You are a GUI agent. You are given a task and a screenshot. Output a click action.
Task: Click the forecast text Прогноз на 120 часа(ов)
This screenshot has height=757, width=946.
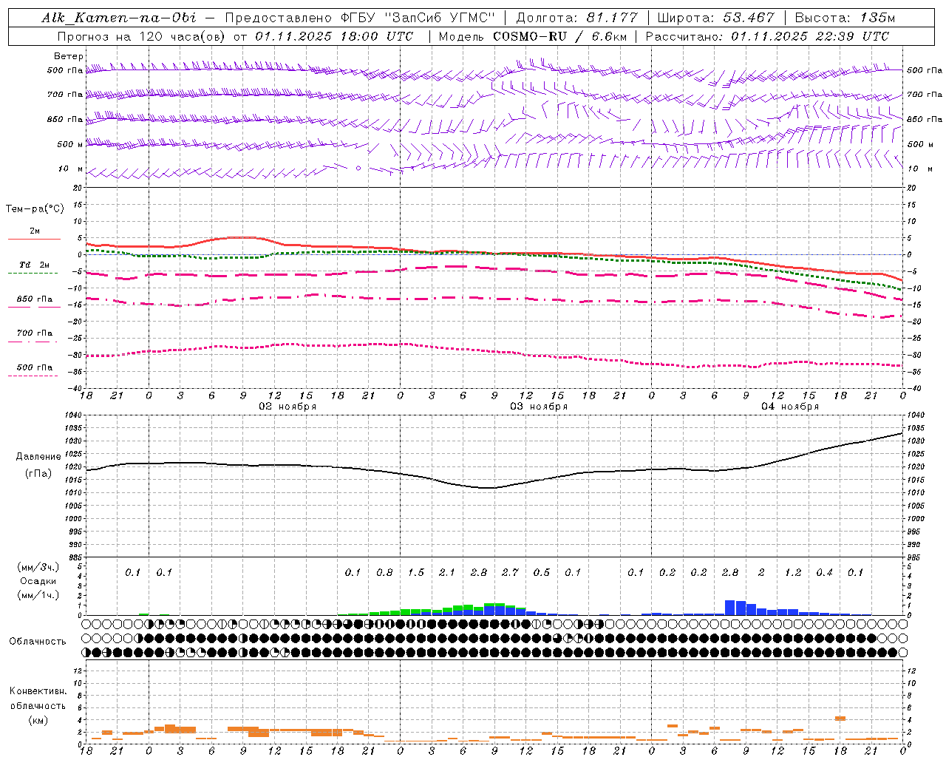[x=141, y=36]
